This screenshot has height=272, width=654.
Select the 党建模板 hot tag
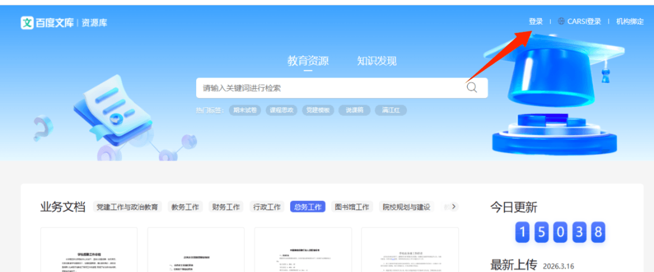pos(318,110)
